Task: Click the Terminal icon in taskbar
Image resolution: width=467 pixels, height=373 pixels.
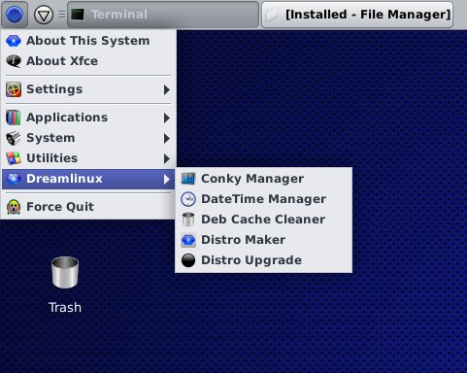Action: pyautogui.click(x=78, y=15)
